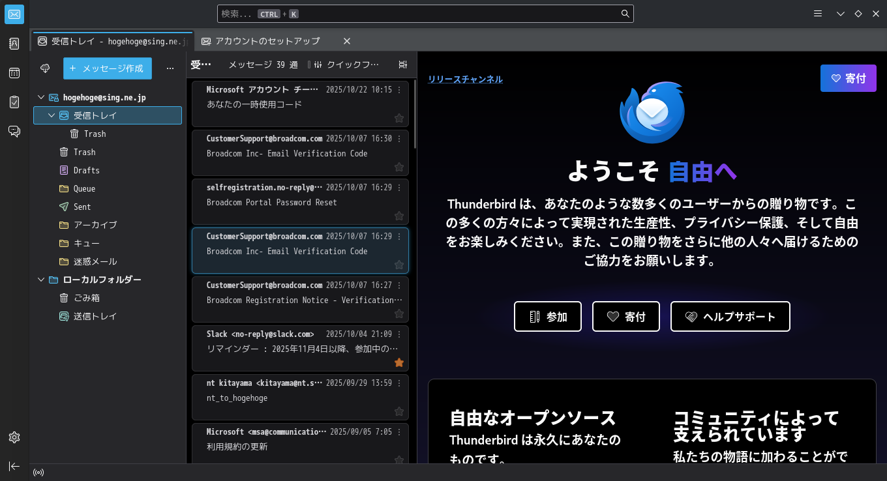Open the 送信トレイ folder

click(108, 316)
